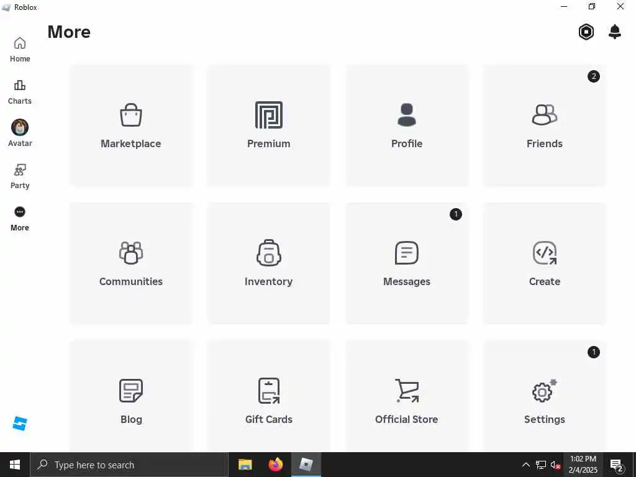Open the Inventory backpack tile

click(x=268, y=263)
